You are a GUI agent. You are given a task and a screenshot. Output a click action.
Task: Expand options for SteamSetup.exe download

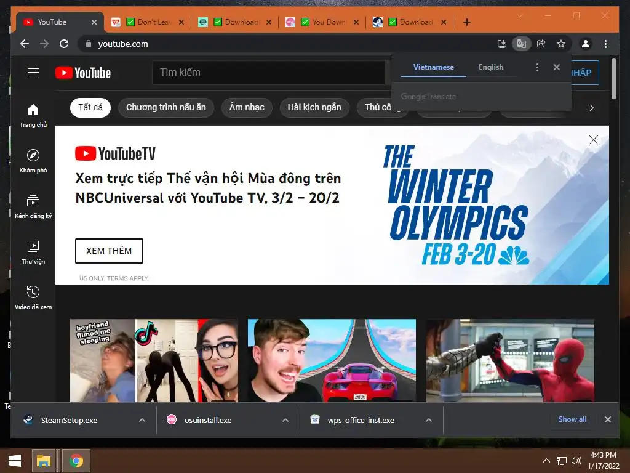point(142,420)
